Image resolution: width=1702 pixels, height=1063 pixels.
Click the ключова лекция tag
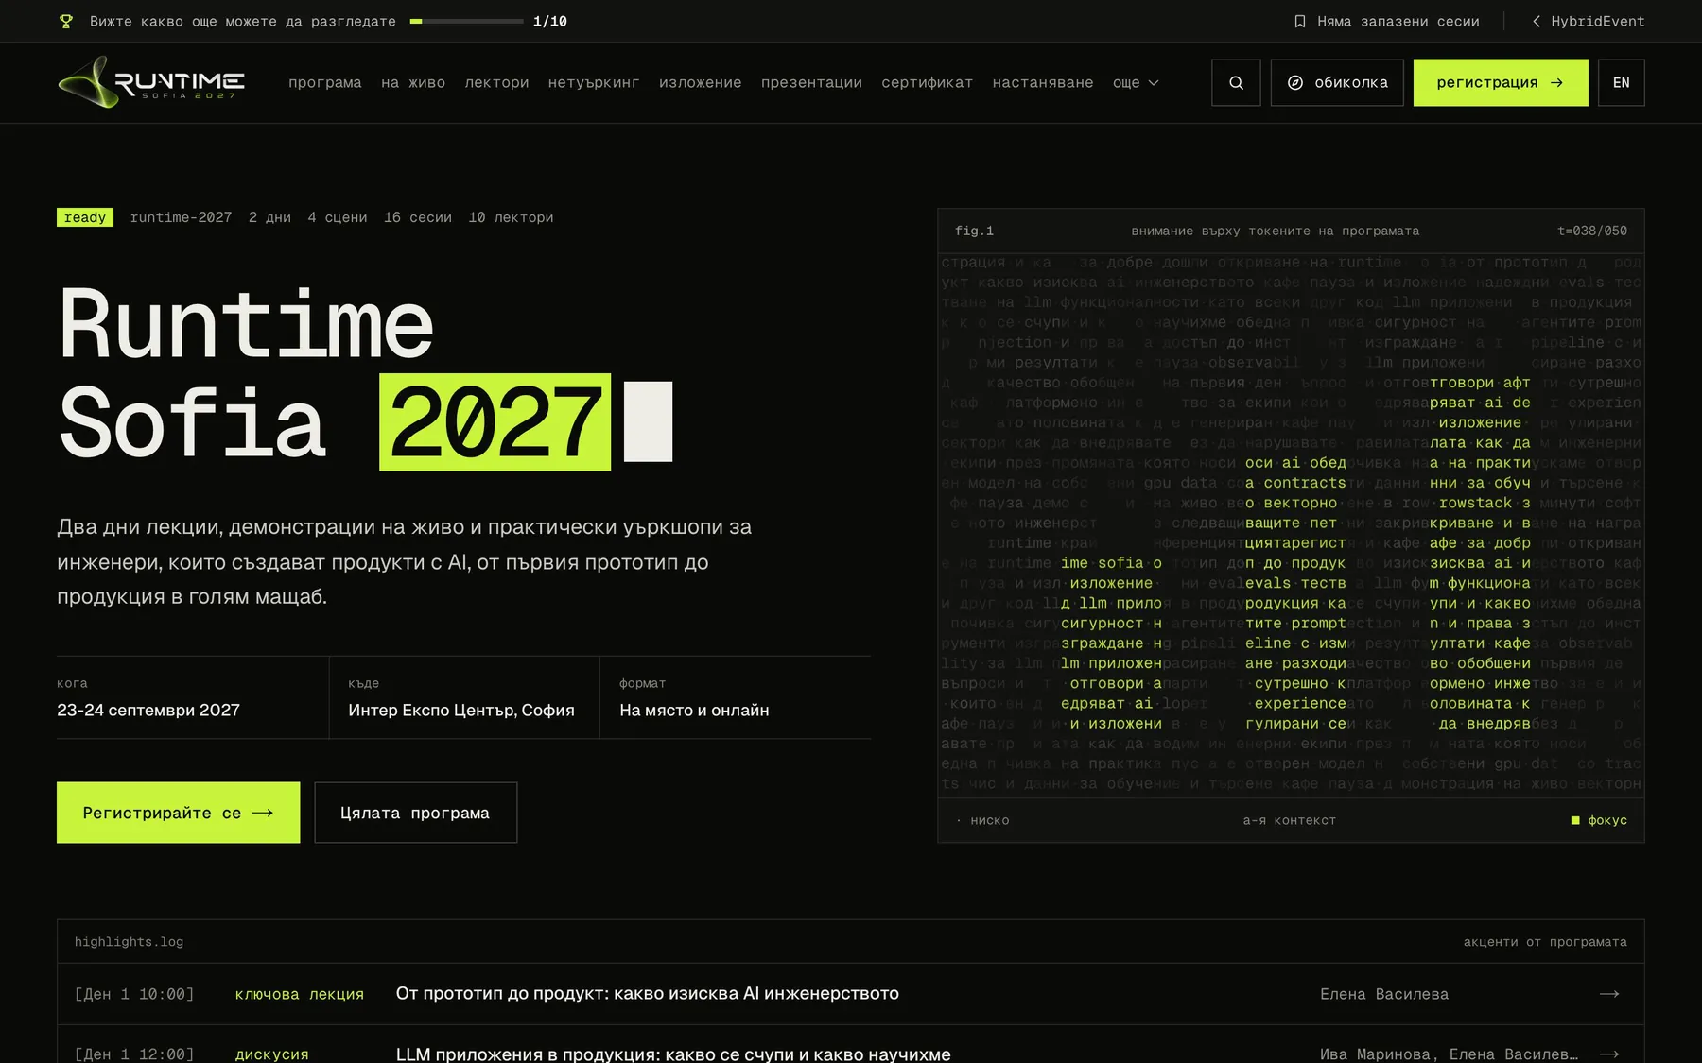[x=300, y=994]
